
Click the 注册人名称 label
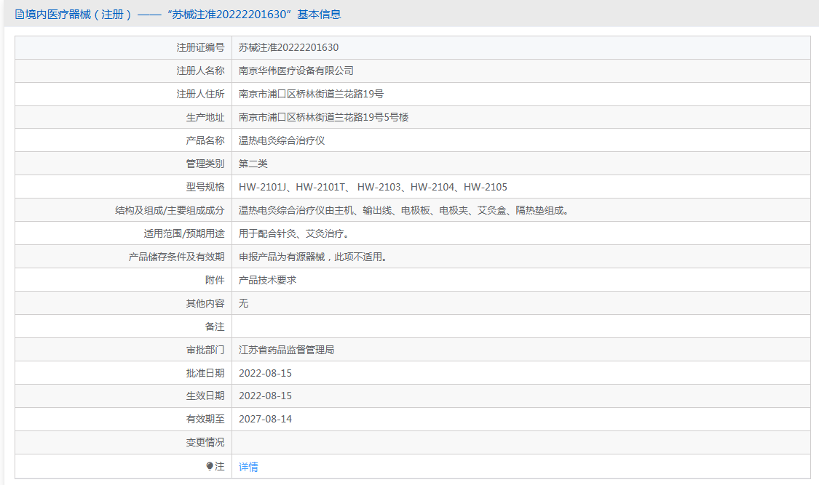coord(201,71)
